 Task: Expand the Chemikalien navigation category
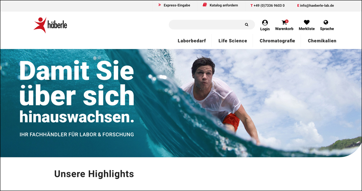[322, 41]
